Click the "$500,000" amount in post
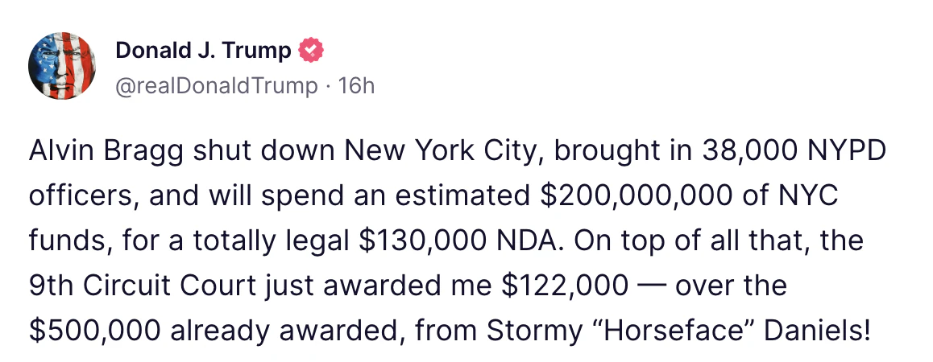Screen dimensions: 933x362 (95, 331)
